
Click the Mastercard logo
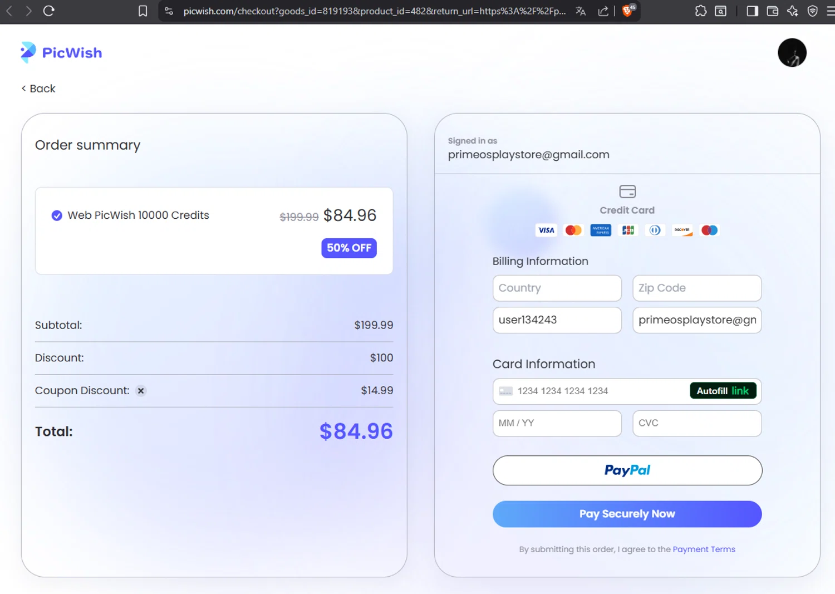[573, 230]
